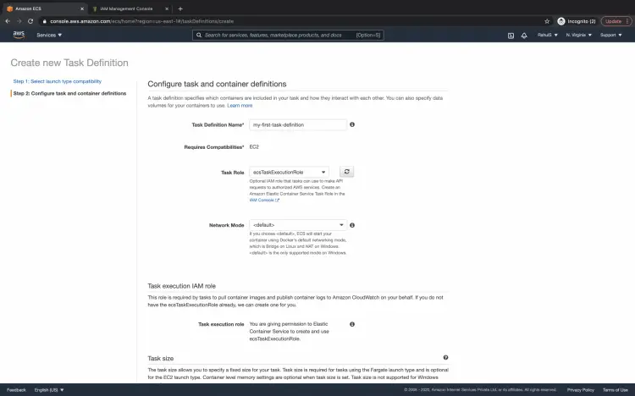Open the Support dropdown
The image size is (635, 396).
(610, 36)
